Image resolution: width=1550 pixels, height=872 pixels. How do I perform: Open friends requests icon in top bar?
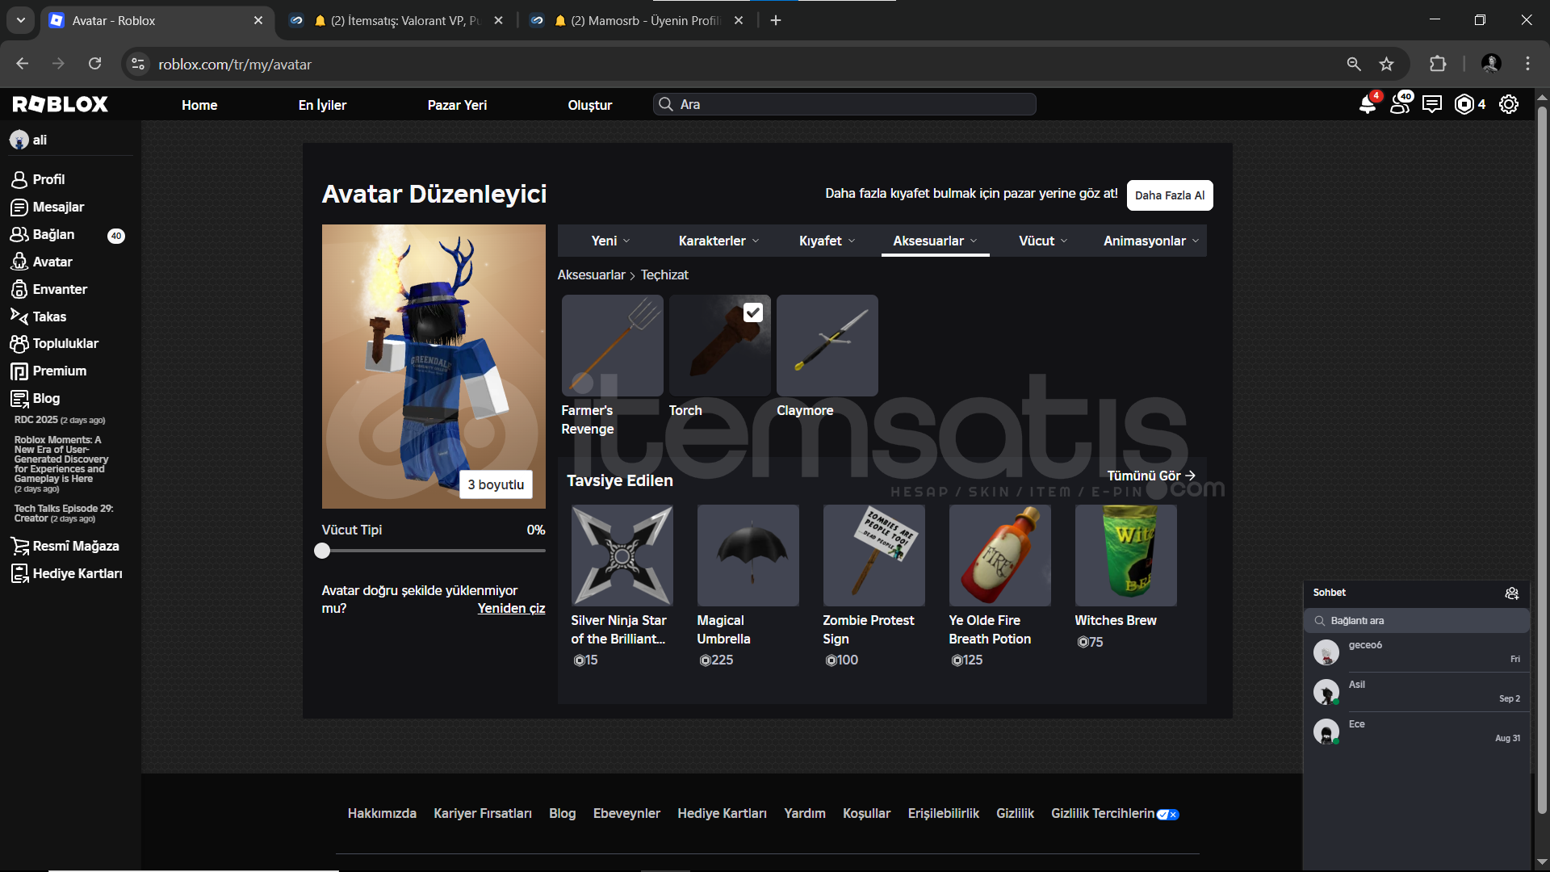click(1401, 104)
